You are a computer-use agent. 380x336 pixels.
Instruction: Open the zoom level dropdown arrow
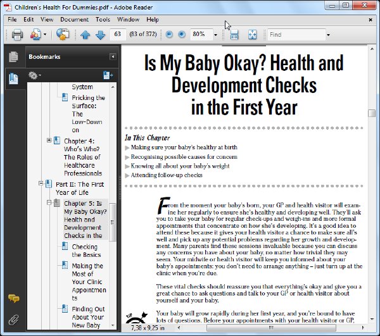[x=216, y=35]
